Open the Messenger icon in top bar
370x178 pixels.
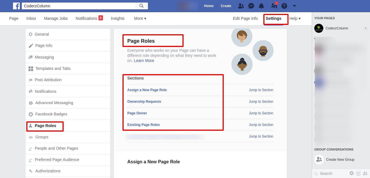(251, 6)
